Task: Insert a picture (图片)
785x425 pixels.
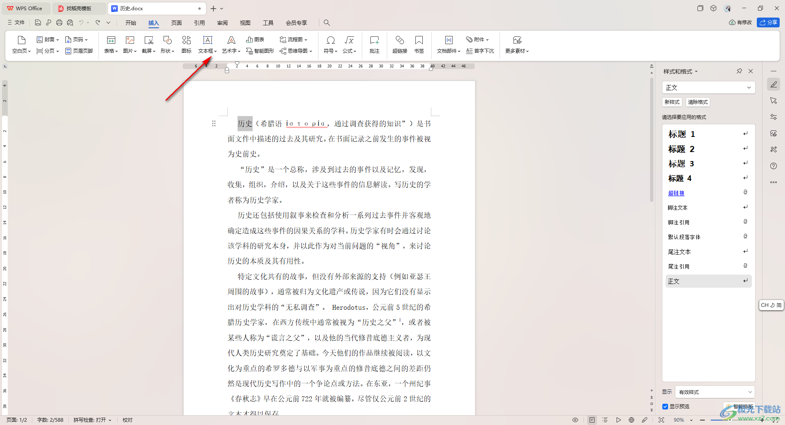Action: [130, 45]
